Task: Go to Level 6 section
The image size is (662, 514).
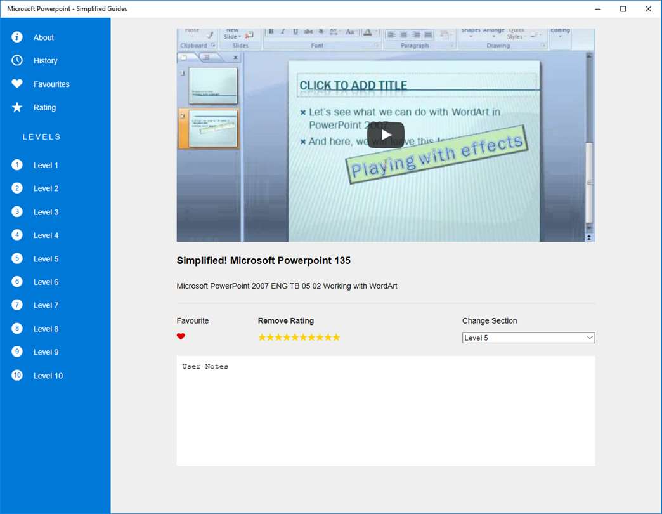Action: (46, 282)
